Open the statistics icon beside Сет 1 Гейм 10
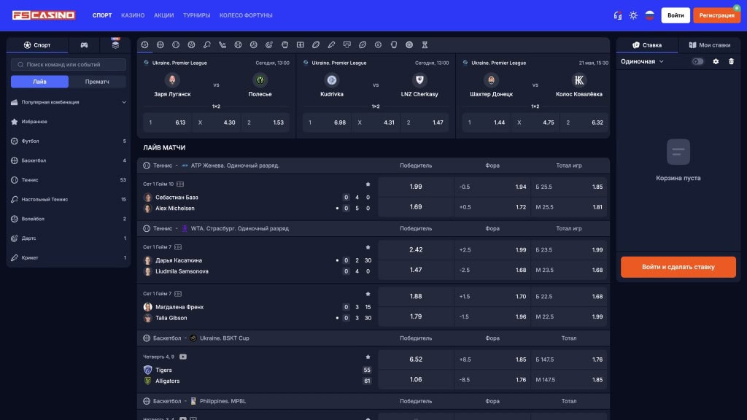Image resolution: width=747 pixels, height=420 pixels. click(x=180, y=184)
